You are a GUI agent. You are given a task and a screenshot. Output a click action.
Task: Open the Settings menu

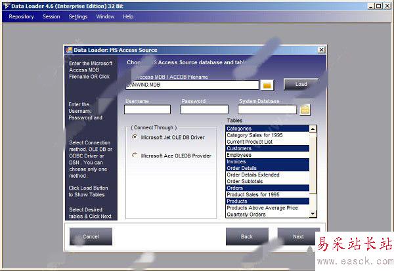pyautogui.click(x=78, y=16)
